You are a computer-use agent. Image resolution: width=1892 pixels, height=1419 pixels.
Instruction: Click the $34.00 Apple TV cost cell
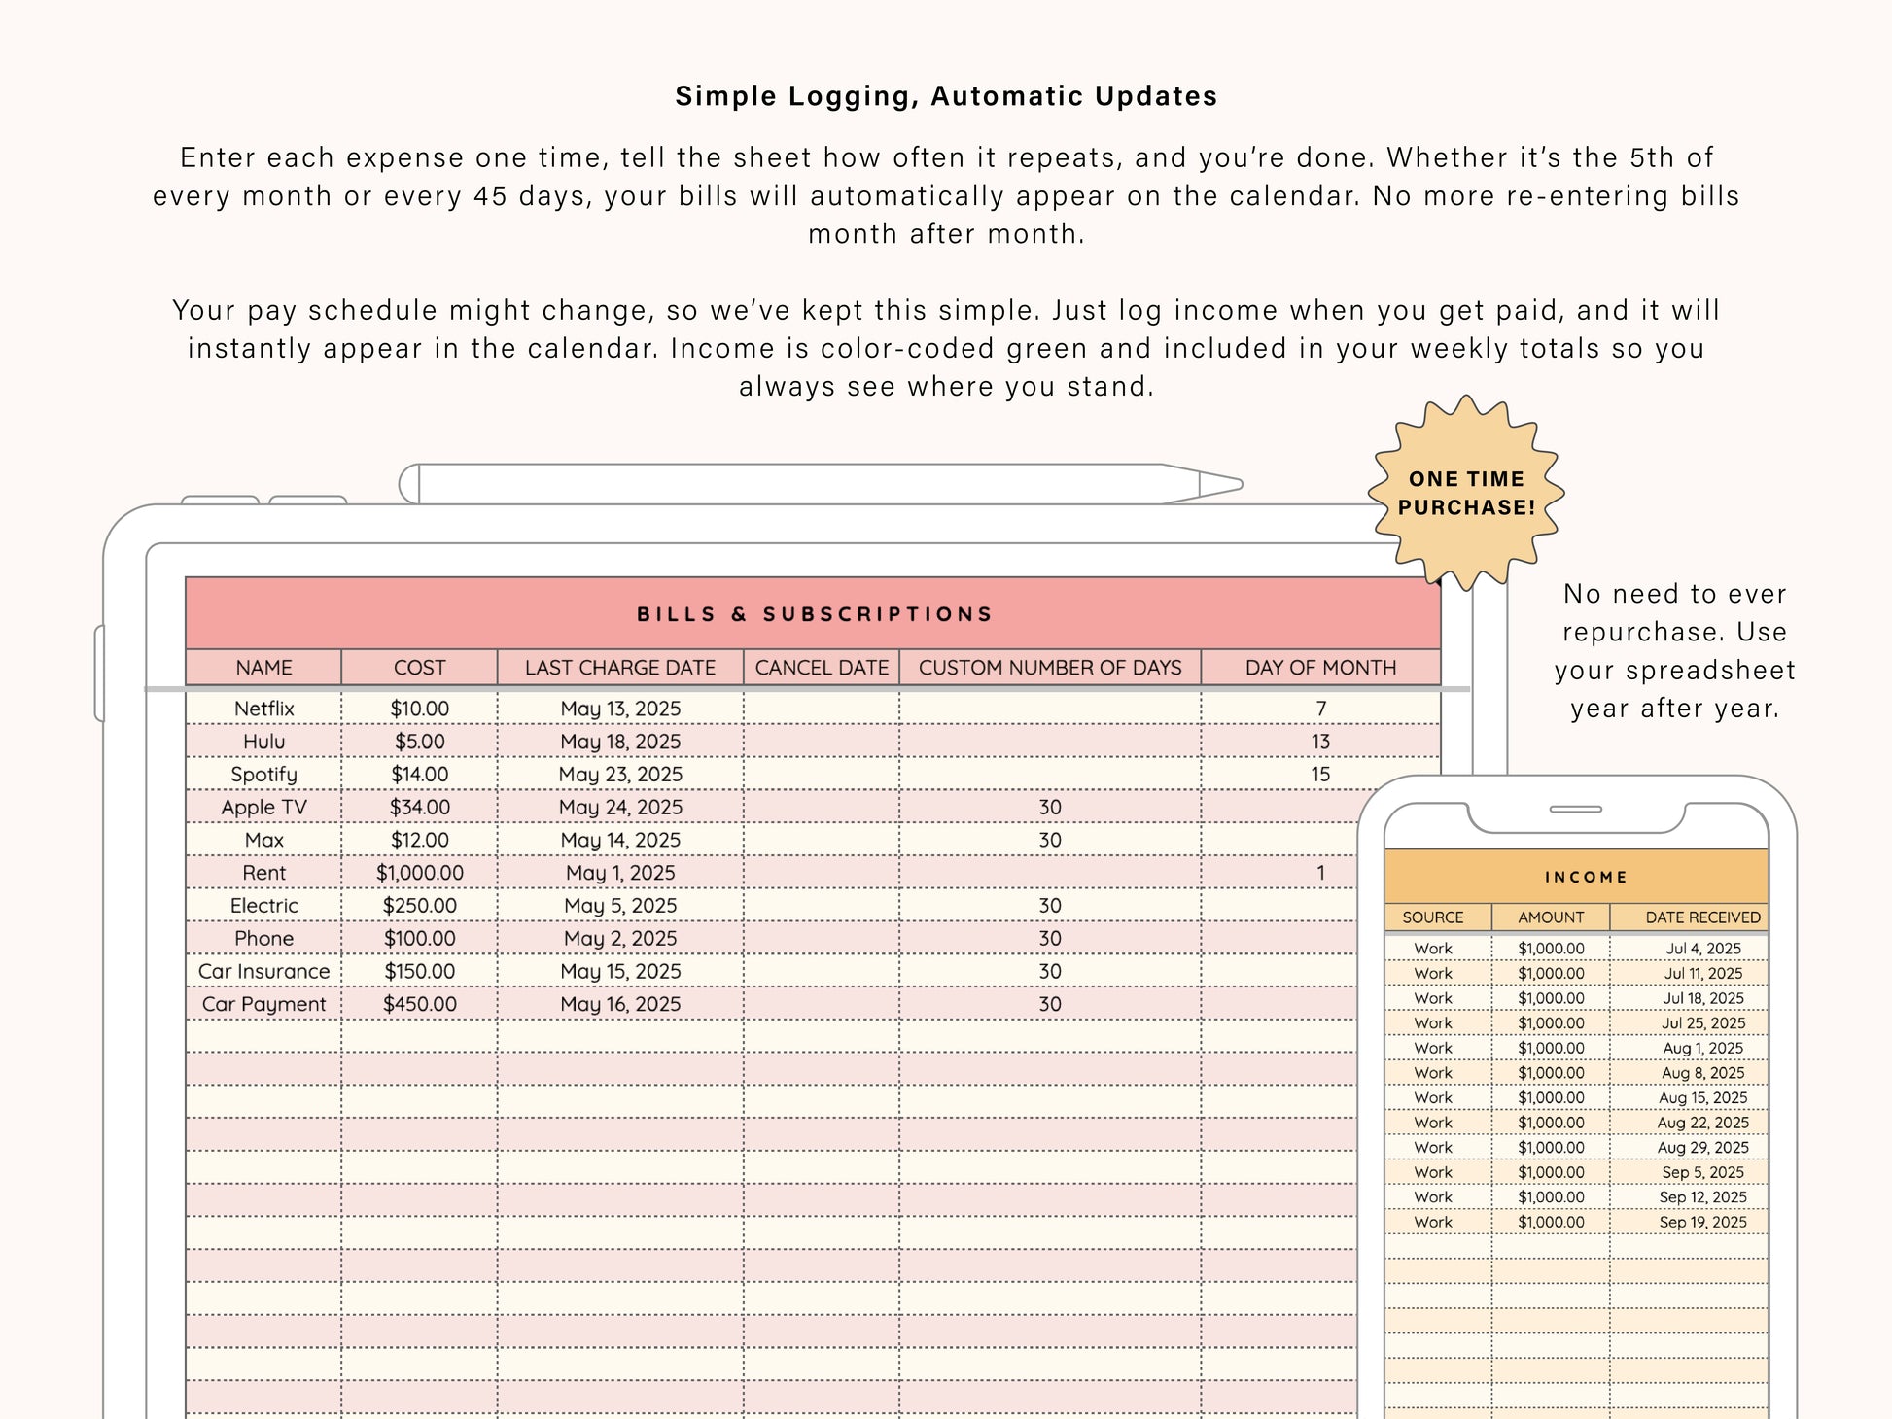click(419, 808)
